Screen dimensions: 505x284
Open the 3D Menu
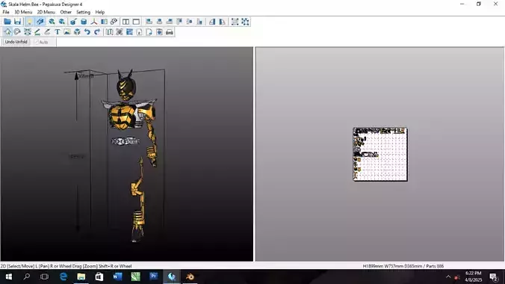click(x=23, y=12)
